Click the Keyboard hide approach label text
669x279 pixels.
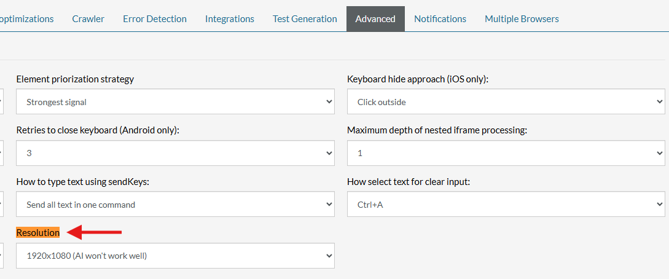pyautogui.click(x=417, y=79)
